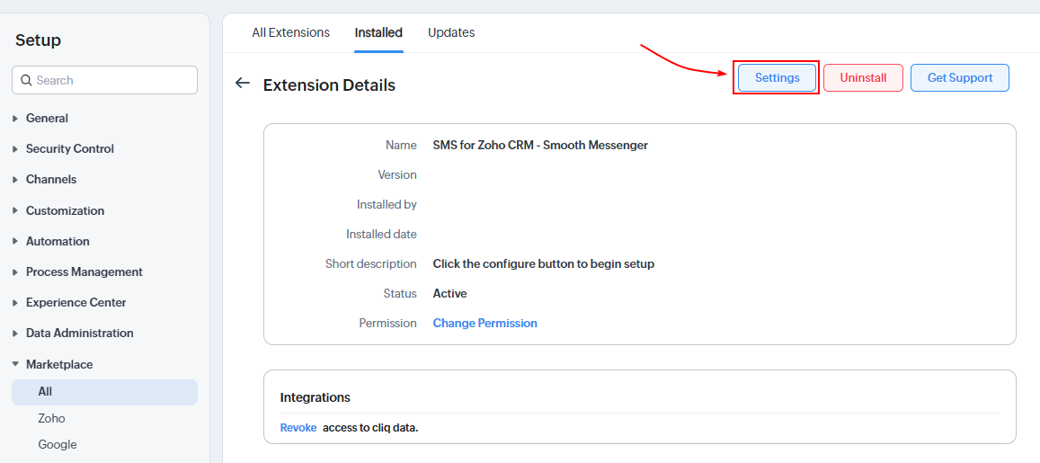Expand the Customization section

[58, 211]
